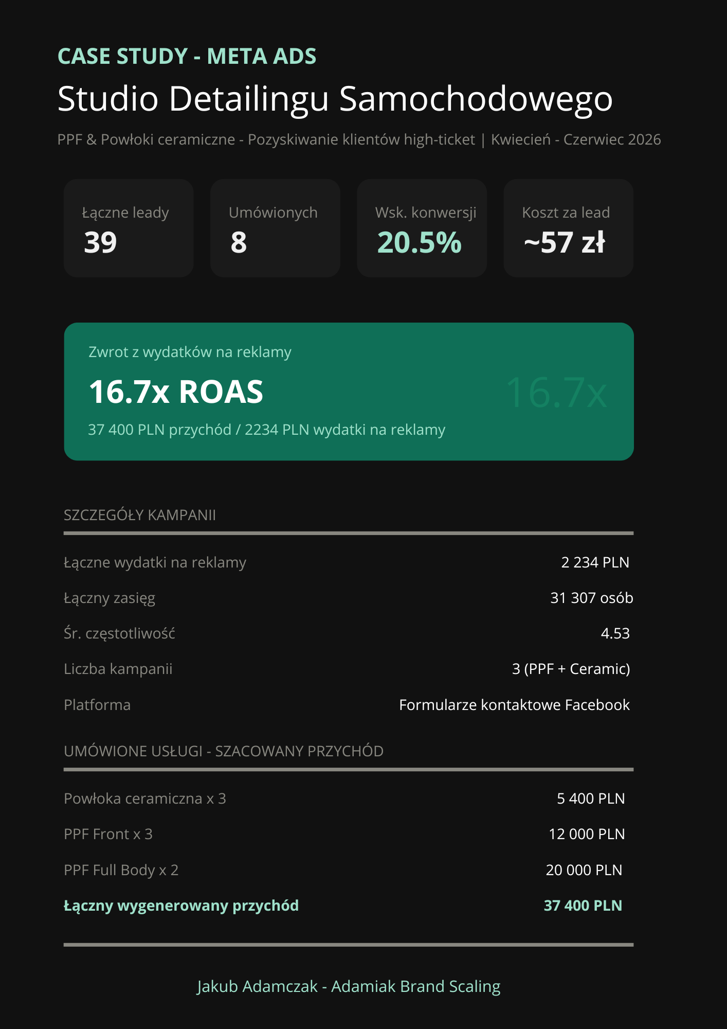This screenshot has width=727, height=1029.
Task: Select the bold total in the 'Łączny wygenerowany przychód' row
Action: tap(583, 906)
